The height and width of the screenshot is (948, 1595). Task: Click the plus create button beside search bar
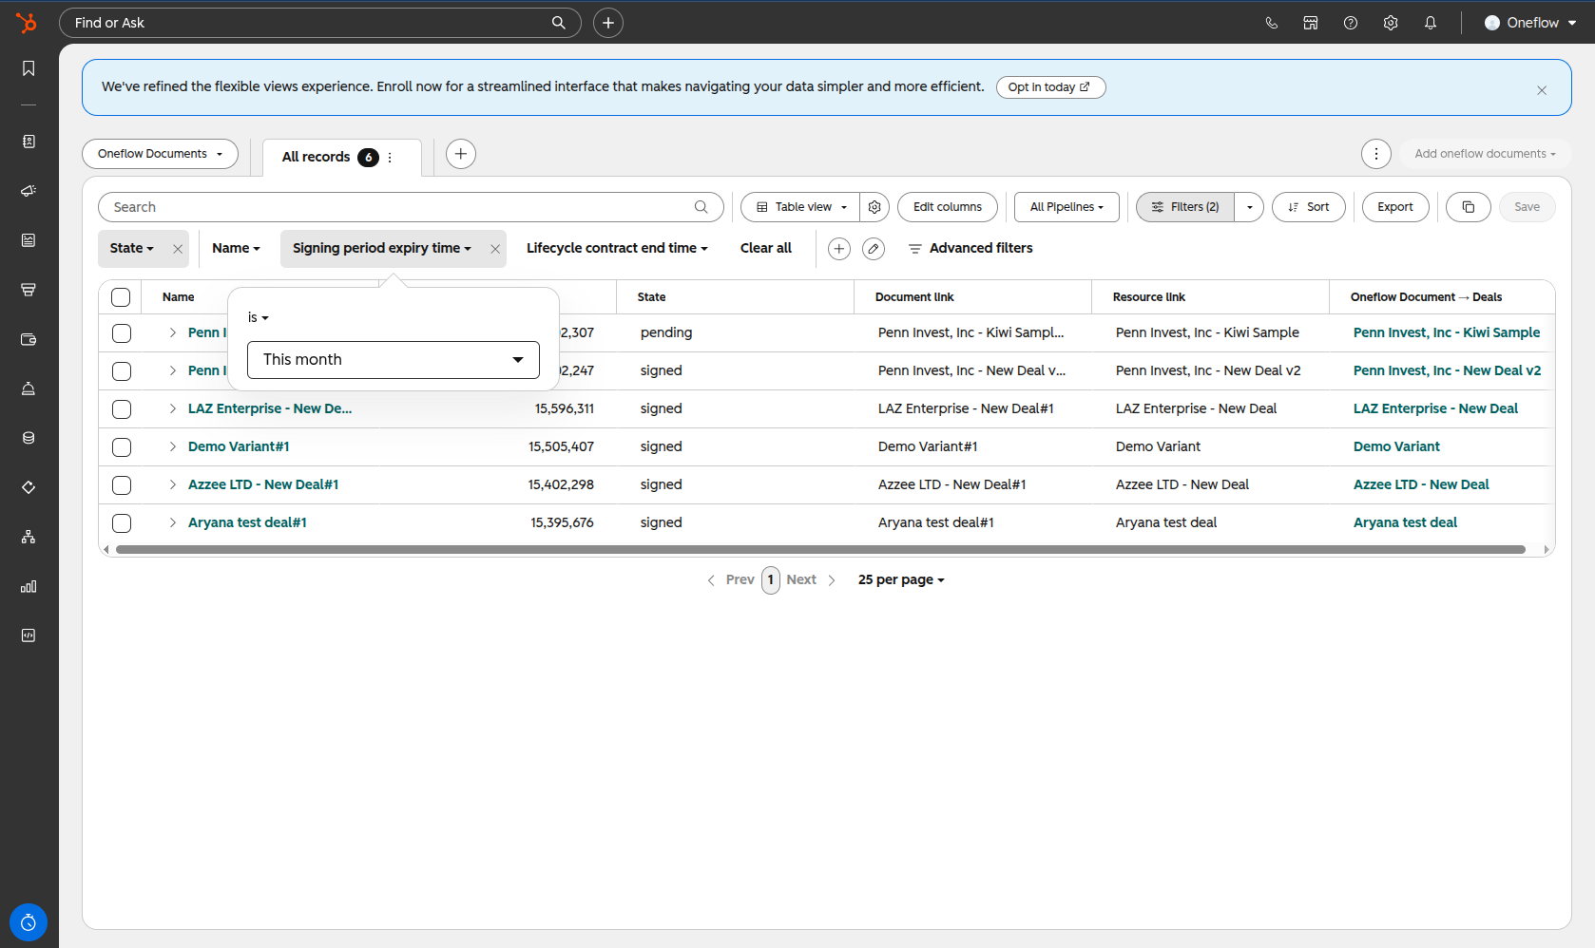(608, 23)
